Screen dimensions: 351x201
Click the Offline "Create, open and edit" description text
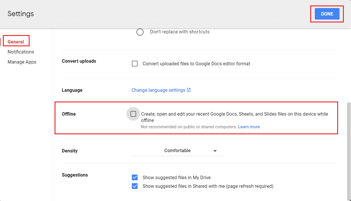click(x=234, y=114)
